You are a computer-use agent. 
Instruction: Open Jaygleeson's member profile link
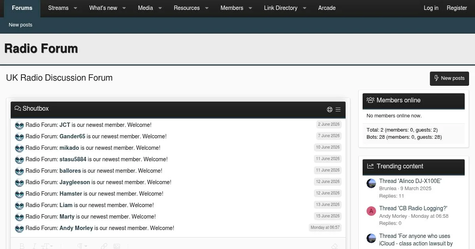click(75, 182)
